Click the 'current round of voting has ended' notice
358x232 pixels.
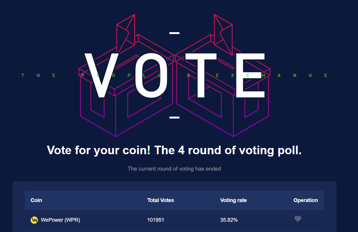[174, 169]
